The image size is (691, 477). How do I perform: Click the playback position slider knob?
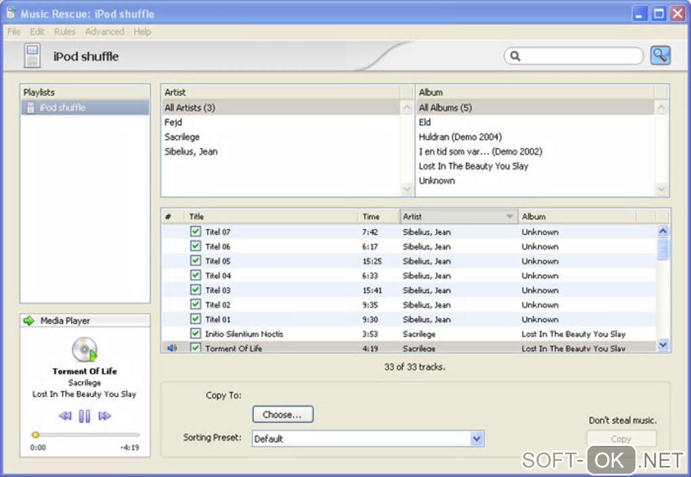pos(36,435)
